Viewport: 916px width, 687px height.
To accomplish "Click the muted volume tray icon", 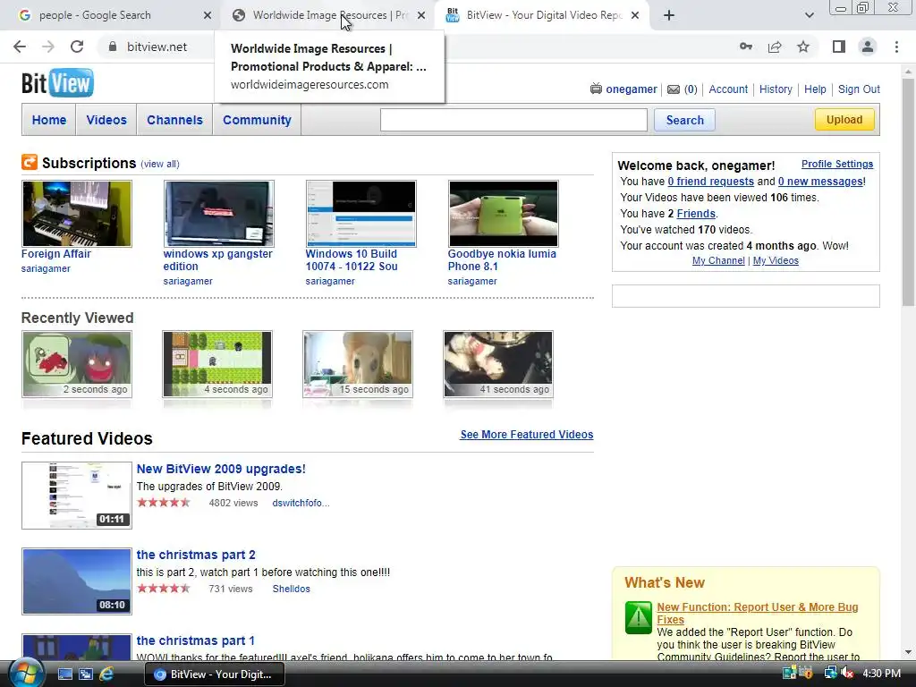I will point(847,674).
